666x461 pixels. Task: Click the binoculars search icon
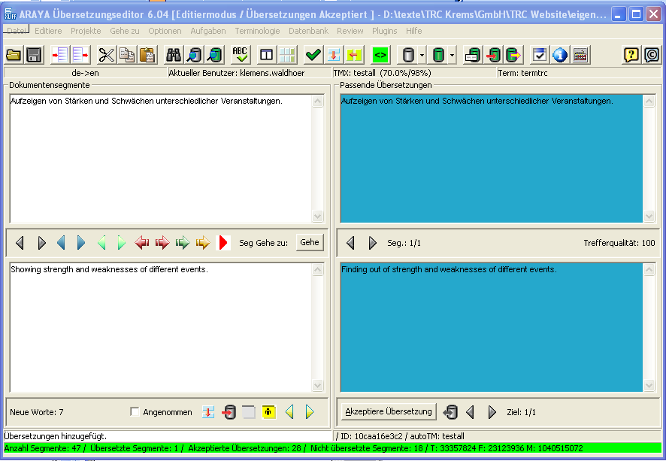tap(174, 55)
